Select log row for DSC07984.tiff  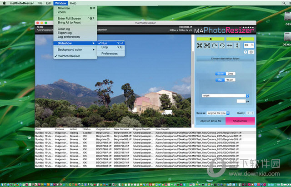click(145, 146)
